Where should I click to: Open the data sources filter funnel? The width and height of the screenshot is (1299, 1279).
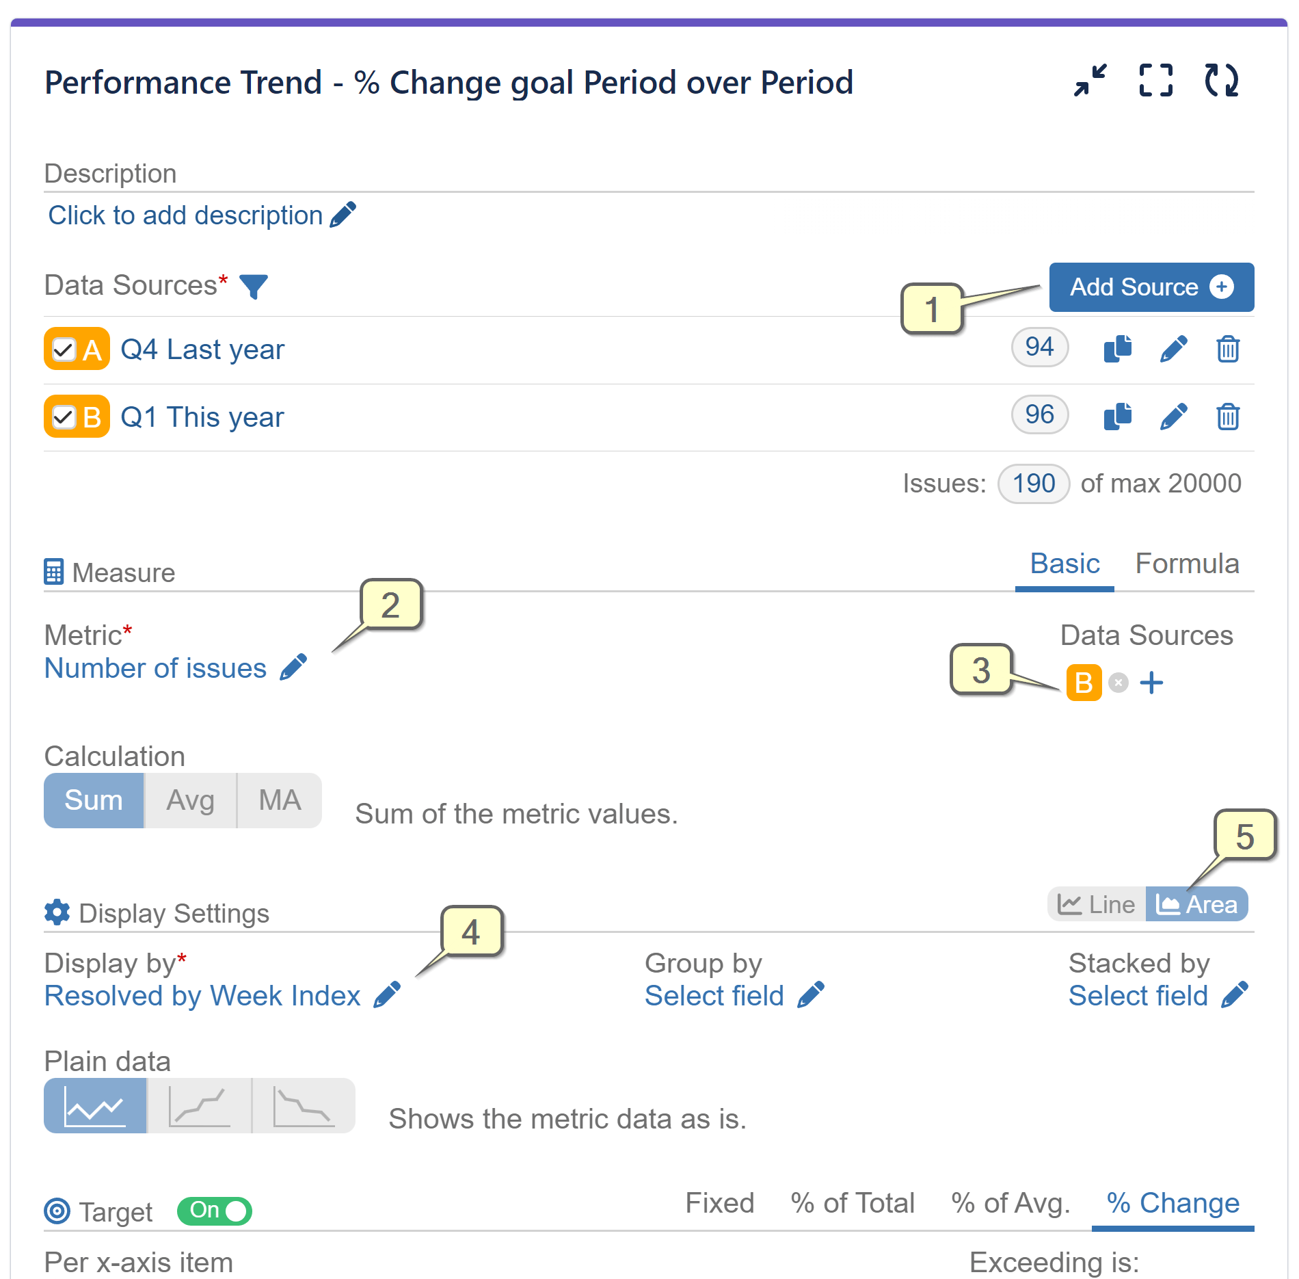click(254, 287)
